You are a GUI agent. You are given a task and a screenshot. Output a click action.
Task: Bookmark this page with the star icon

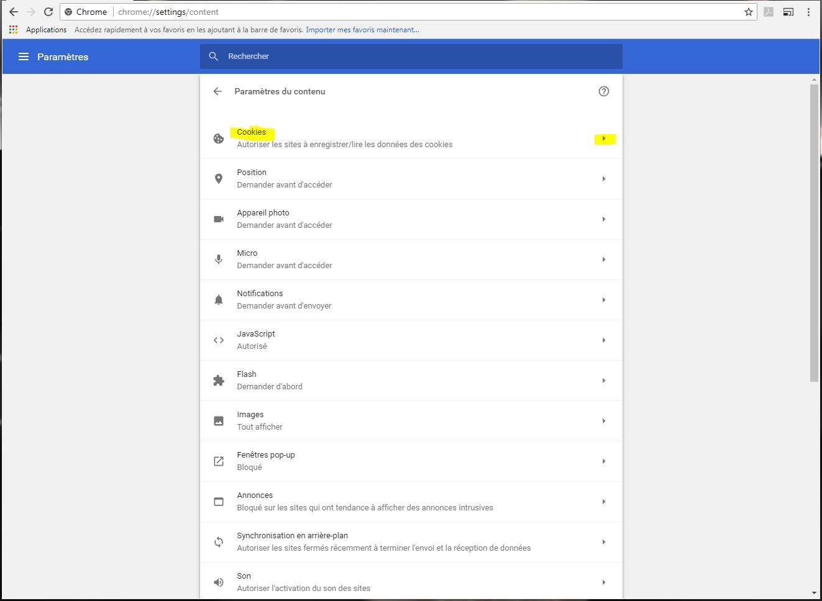click(x=748, y=12)
